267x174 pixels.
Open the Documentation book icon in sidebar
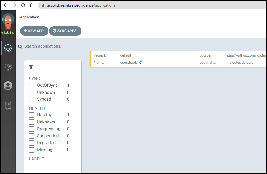(8, 106)
